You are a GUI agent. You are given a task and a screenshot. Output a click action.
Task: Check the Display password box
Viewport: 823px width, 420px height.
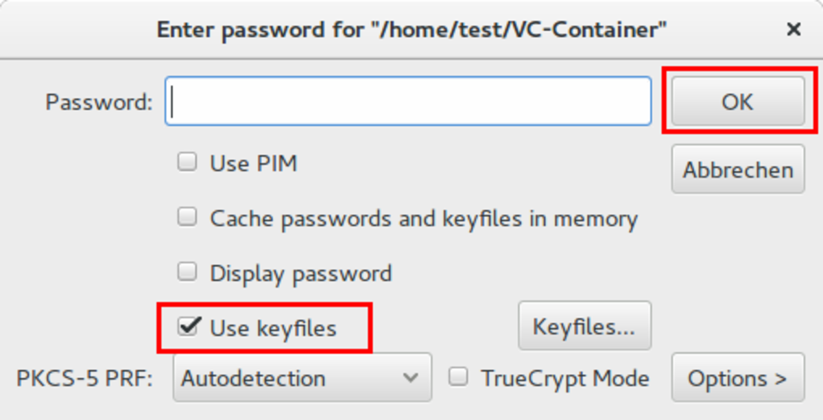(x=187, y=272)
